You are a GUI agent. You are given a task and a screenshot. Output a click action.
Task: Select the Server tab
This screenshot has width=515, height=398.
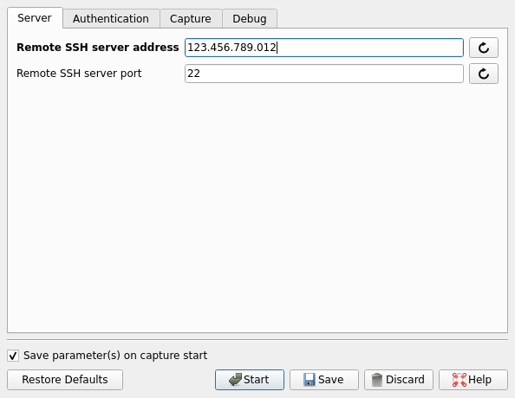pyautogui.click(x=35, y=17)
